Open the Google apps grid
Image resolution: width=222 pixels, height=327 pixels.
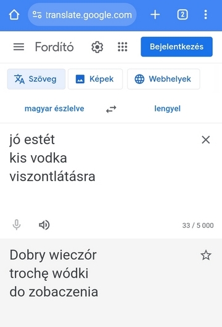coord(122,47)
